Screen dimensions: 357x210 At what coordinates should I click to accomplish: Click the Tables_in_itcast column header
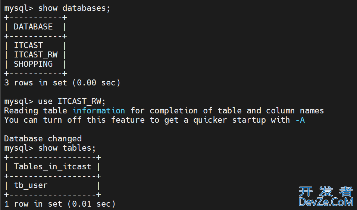(x=53, y=167)
